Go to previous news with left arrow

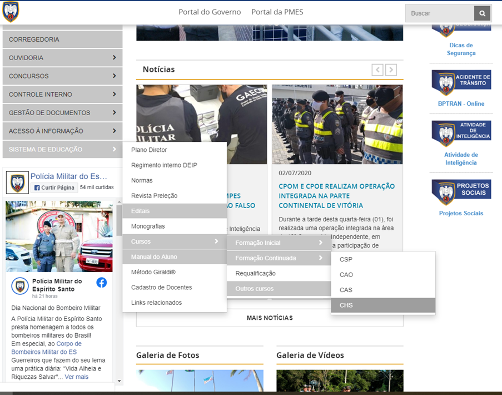click(377, 70)
